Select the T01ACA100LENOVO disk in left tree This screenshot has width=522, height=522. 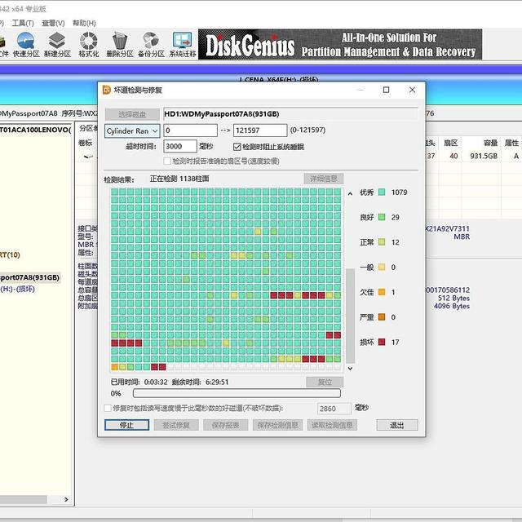[x=35, y=130]
